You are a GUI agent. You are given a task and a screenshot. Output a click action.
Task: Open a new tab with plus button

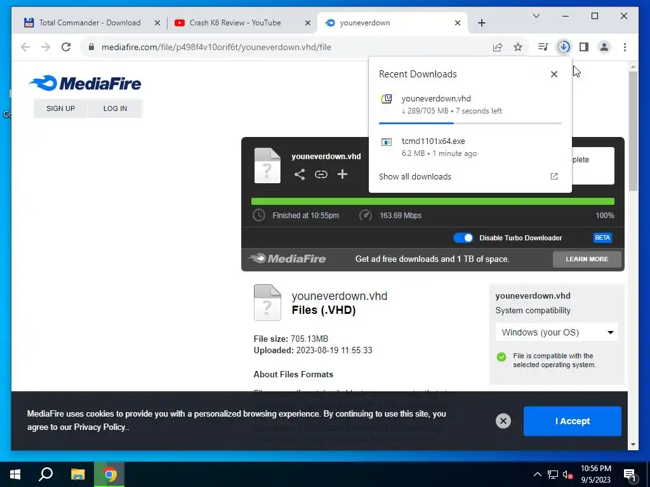(481, 23)
